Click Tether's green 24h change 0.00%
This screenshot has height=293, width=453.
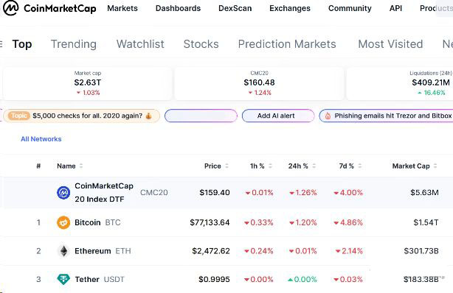coord(302,280)
